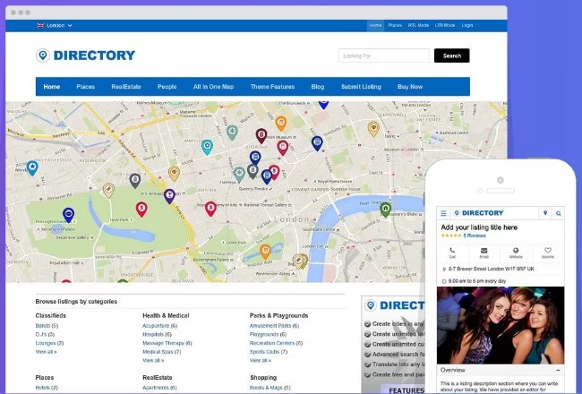The image size is (582, 394).
Task: Open the RealEstate menu item
Action: click(125, 87)
